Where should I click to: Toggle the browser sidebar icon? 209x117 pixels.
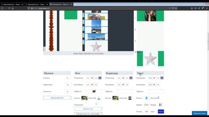196,8
